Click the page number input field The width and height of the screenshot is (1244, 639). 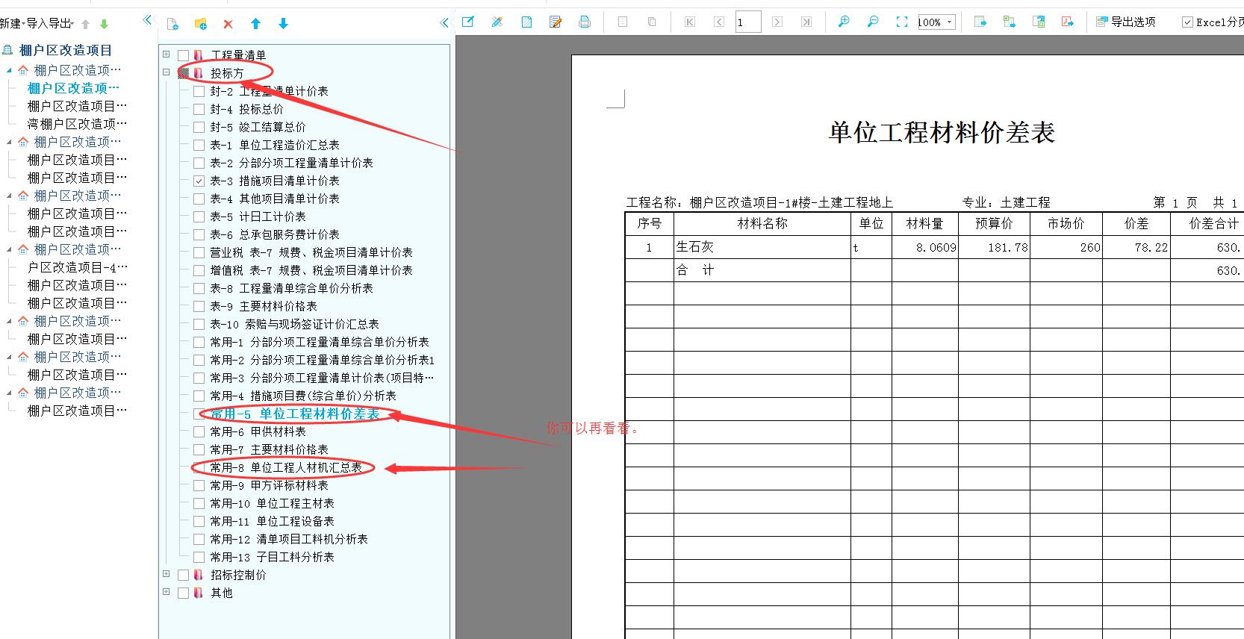(x=748, y=22)
